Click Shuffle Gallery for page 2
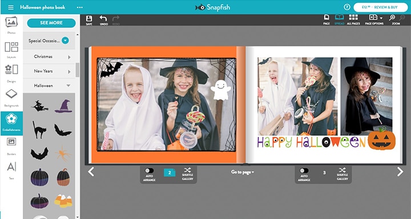The height and width of the screenshot is (219, 411). click(x=187, y=174)
